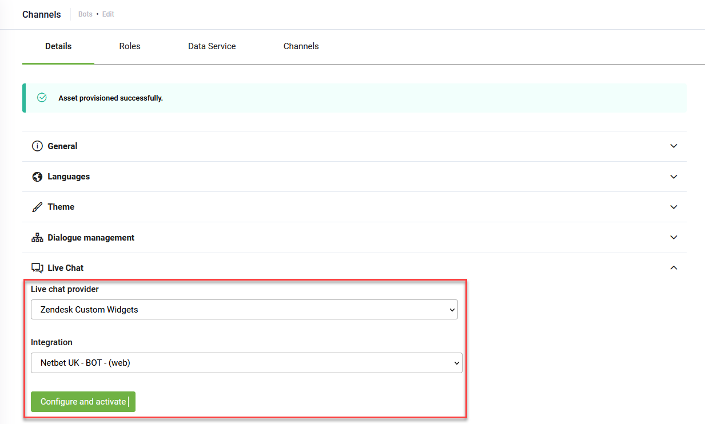This screenshot has width=705, height=424.
Task: Open the Integration dropdown
Action: coord(246,363)
